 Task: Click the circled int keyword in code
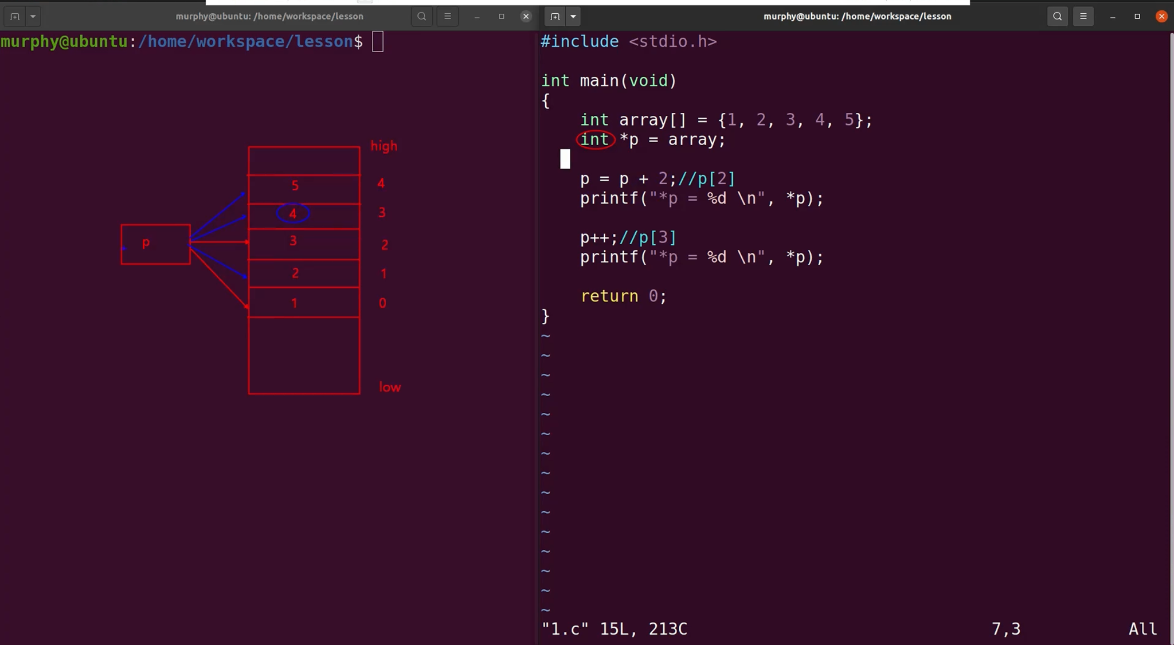pos(595,139)
